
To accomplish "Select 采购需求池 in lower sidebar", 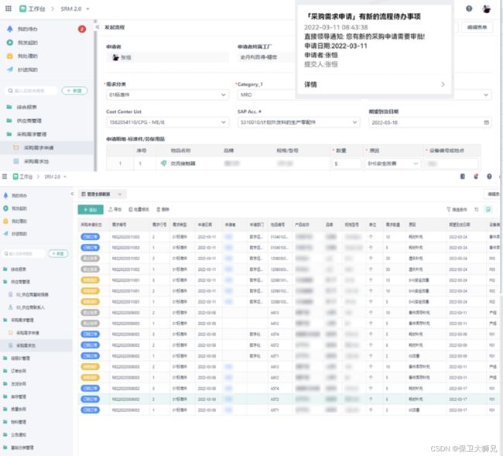I will coord(22,345).
